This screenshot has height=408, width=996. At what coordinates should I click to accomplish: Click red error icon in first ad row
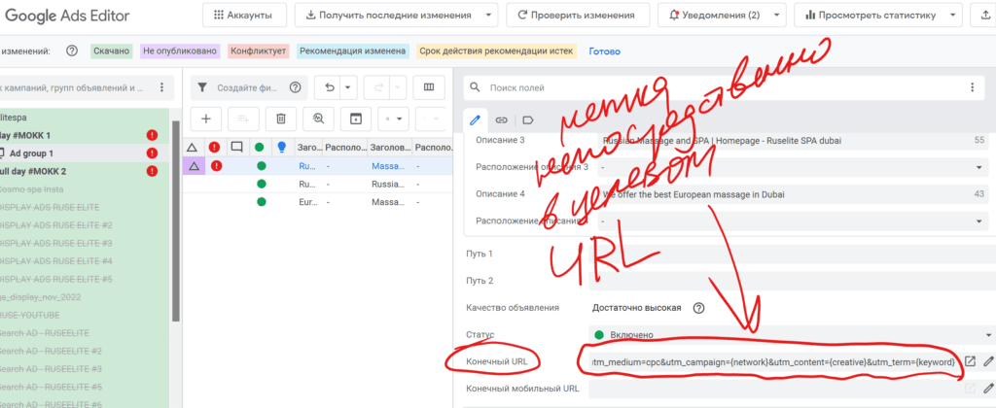coord(217,165)
